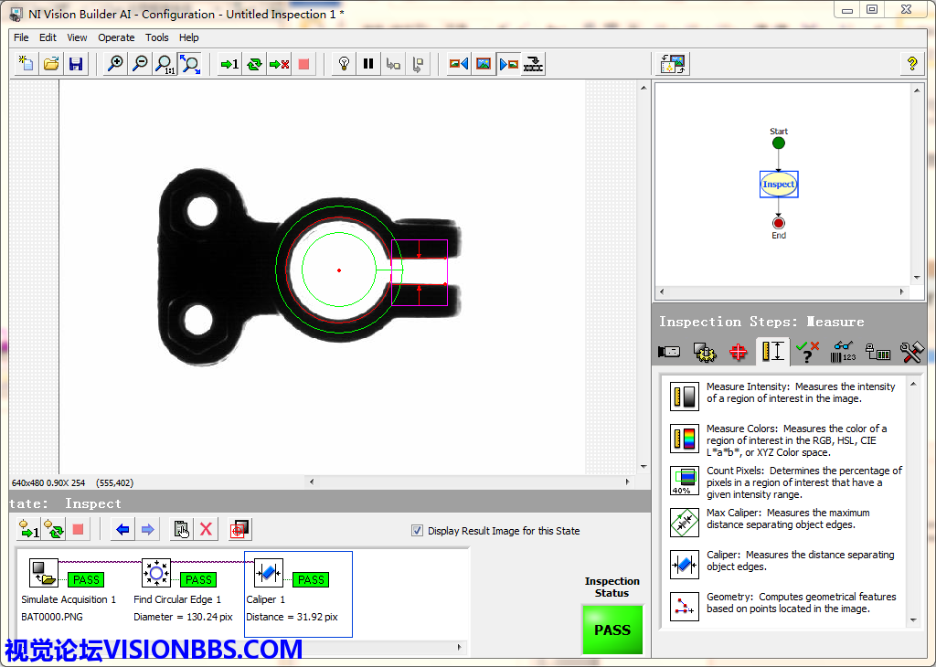Add the Count Pixels step

(684, 481)
